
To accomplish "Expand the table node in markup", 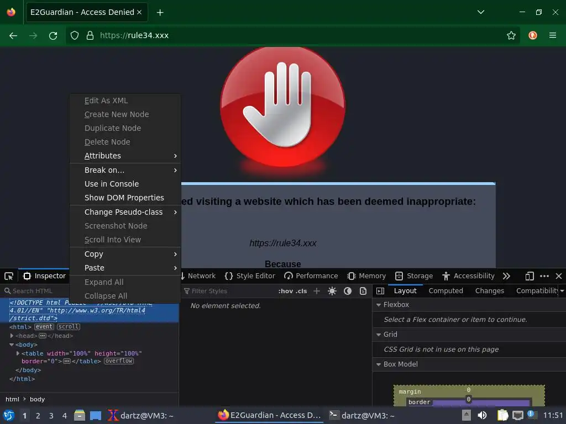I will [x=18, y=353].
